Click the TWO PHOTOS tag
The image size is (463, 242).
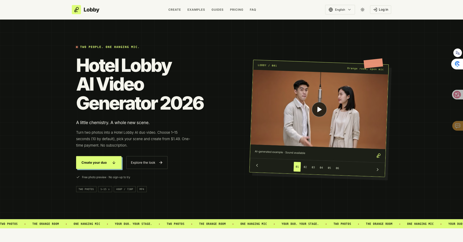86,189
